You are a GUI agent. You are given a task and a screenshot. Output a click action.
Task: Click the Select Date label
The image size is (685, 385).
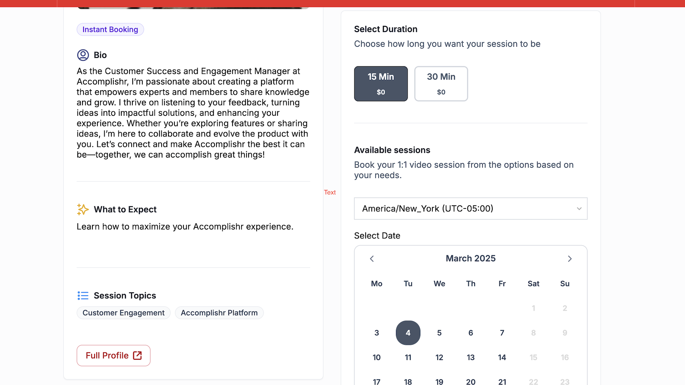coord(377,236)
